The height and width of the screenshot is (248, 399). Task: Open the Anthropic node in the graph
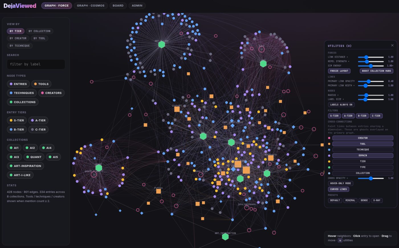(x=270, y=158)
